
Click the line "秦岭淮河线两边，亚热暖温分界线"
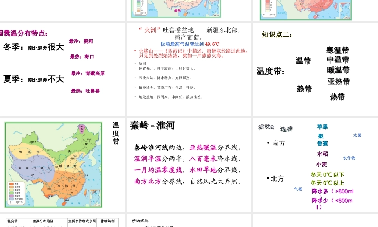[x=187, y=148]
